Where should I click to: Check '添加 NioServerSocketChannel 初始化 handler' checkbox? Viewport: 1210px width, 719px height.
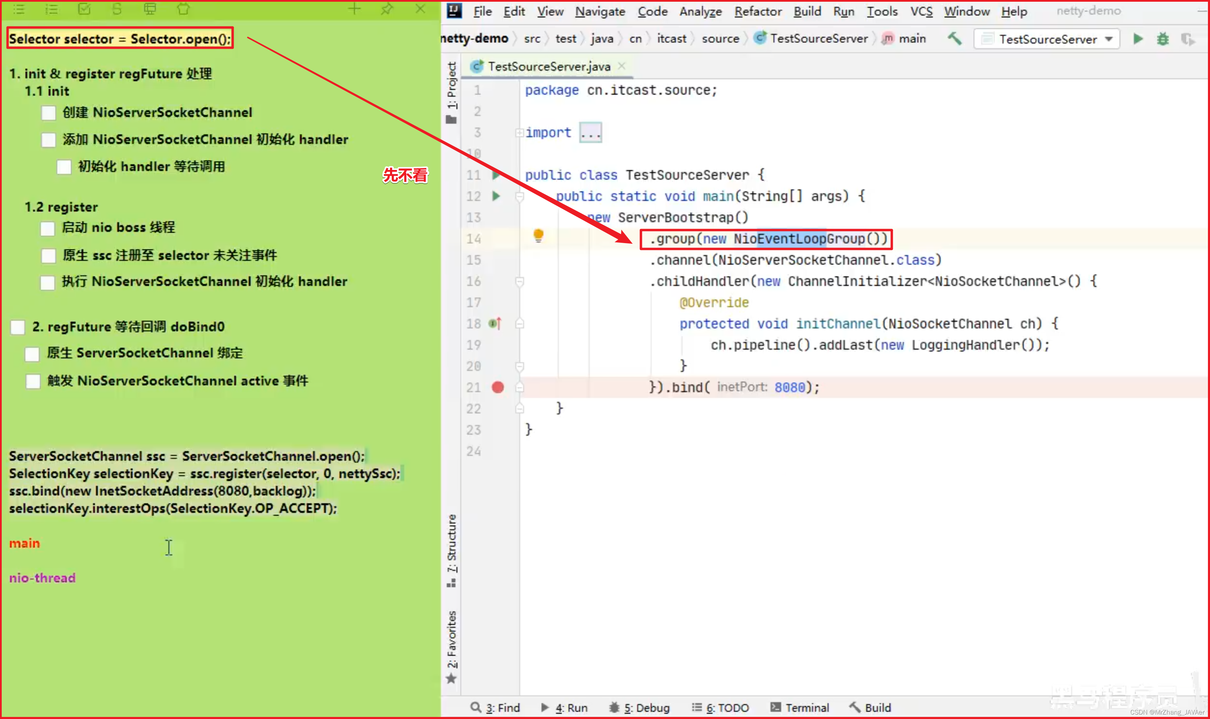click(x=48, y=140)
